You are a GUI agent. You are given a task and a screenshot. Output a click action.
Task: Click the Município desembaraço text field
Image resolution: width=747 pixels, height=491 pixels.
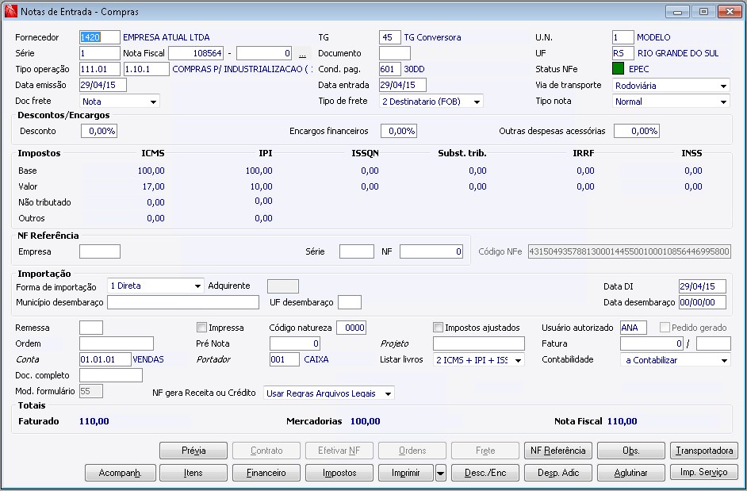[182, 302]
